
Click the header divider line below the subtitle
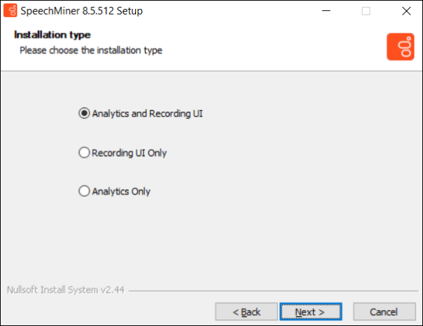[x=211, y=71]
